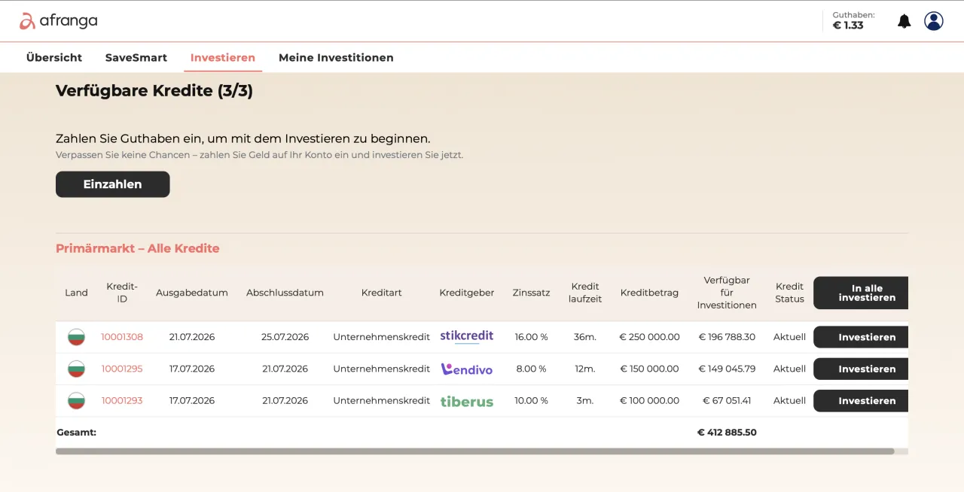Click available amount € 196 788.30

point(727,337)
